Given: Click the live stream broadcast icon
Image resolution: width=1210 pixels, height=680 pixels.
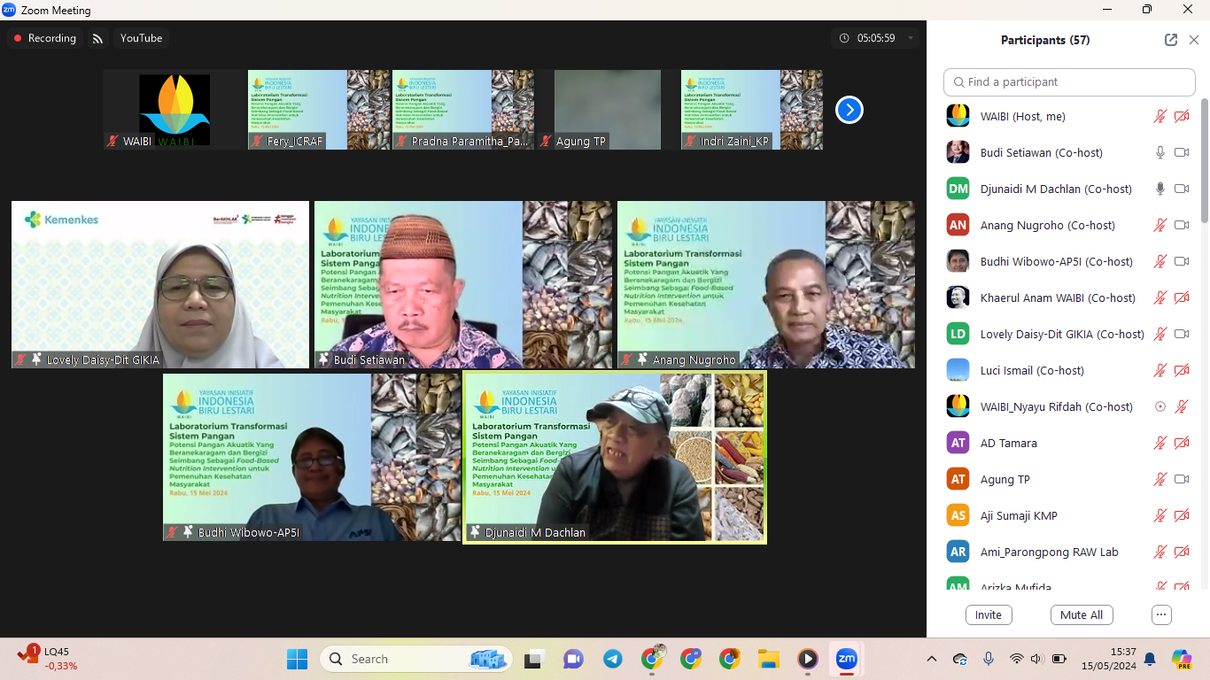Looking at the screenshot, I should click(x=97, y=38).
